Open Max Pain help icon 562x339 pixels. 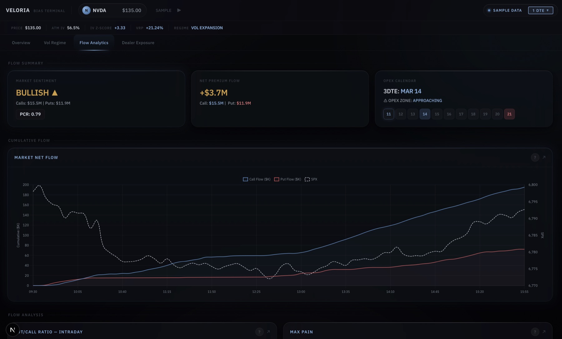tap(535, 332)
